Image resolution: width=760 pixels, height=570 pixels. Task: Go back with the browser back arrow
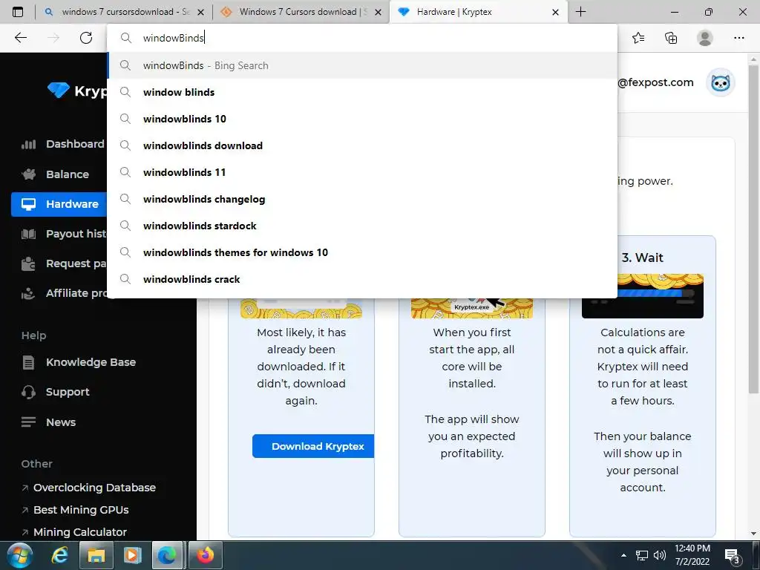(20, 38)
